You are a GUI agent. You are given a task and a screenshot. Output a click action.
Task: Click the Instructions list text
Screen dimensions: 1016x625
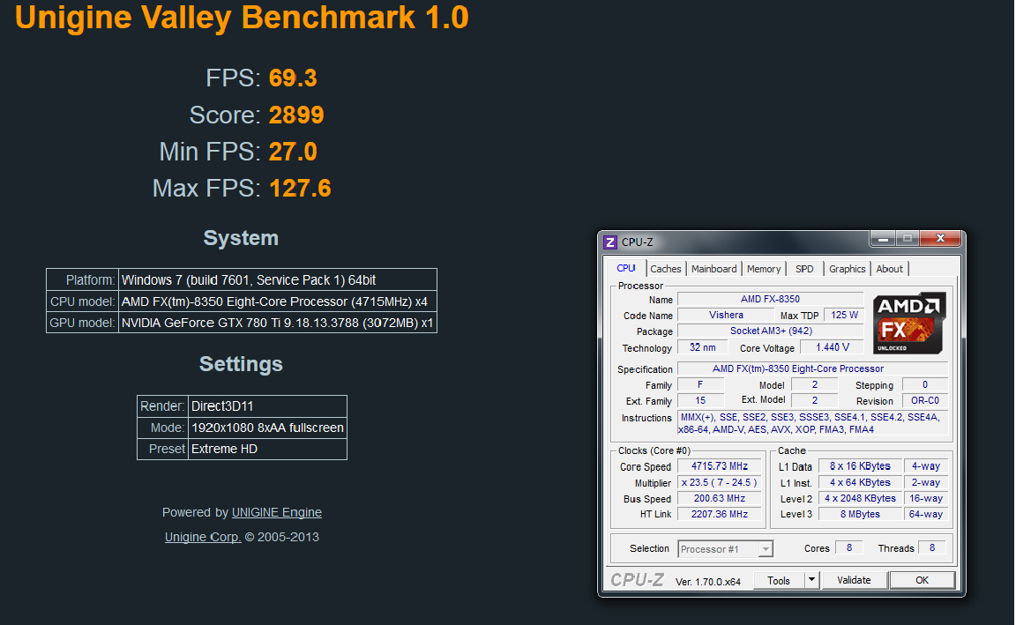coord(812,424)
